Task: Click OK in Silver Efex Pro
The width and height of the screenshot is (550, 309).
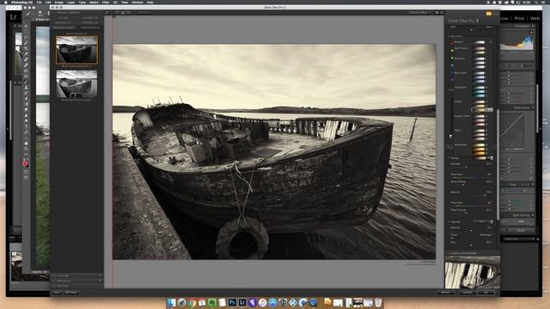Action: point(486,292)
